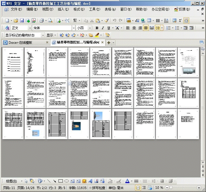The height and width of the screenshot is (192, 206).
Task: Export document as PDF icon
Action: pyautogui.click(x=34, y=21)
